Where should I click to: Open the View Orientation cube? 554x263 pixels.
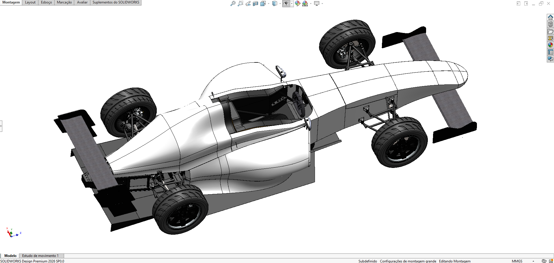tap(263, 3)
